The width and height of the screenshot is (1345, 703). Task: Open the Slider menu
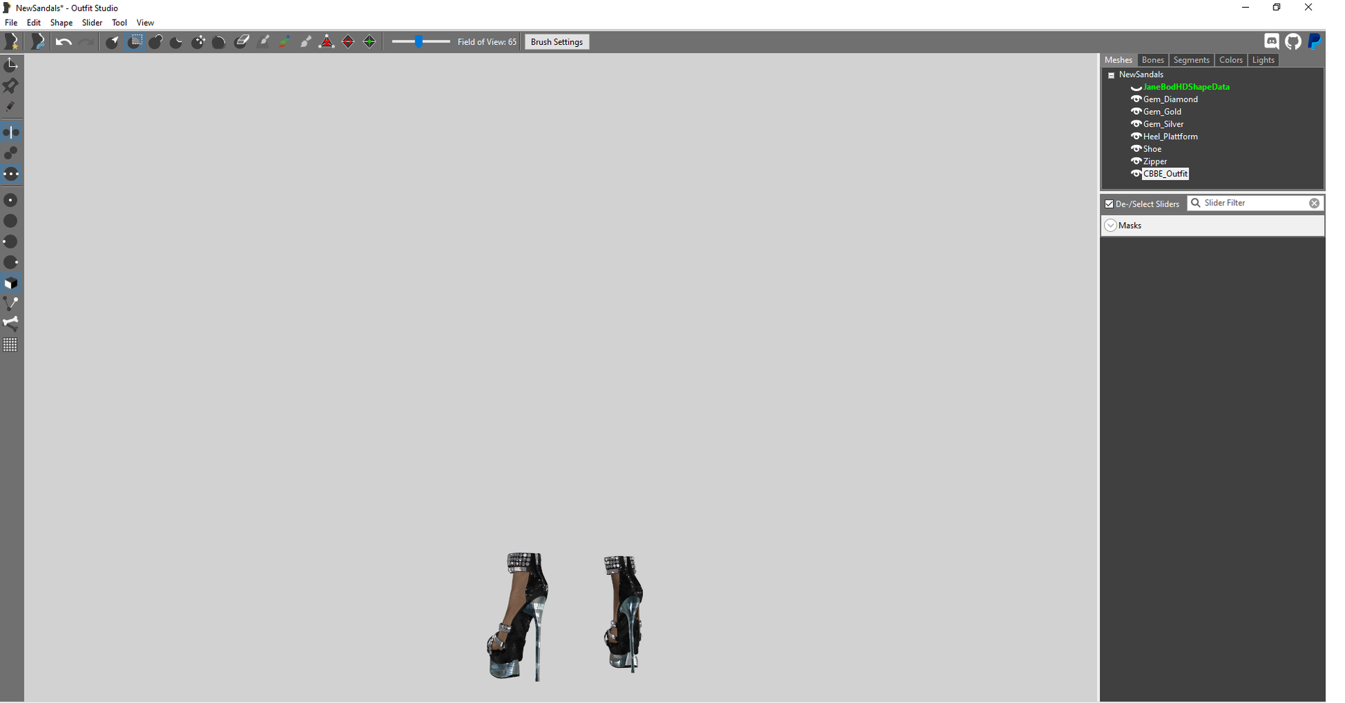tap(92, 23)
